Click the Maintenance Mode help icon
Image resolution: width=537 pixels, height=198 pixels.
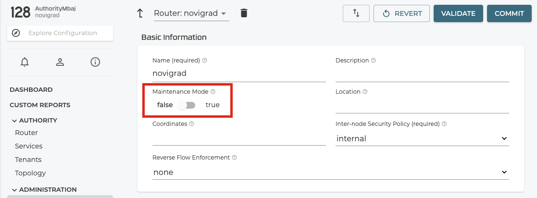pyautogui.click(x=213, y=92)
